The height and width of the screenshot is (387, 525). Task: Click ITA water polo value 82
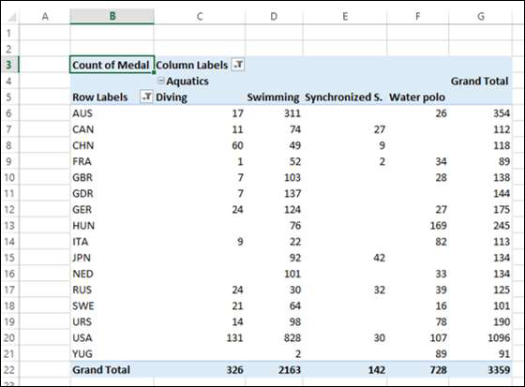tap(441, 242)
